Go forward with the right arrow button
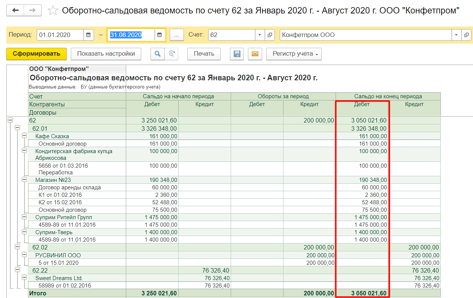The image size is (473, 298). [33, 10]
